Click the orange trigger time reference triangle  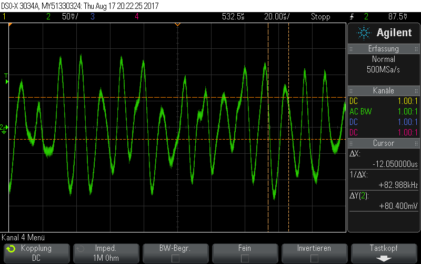[177, 25]
